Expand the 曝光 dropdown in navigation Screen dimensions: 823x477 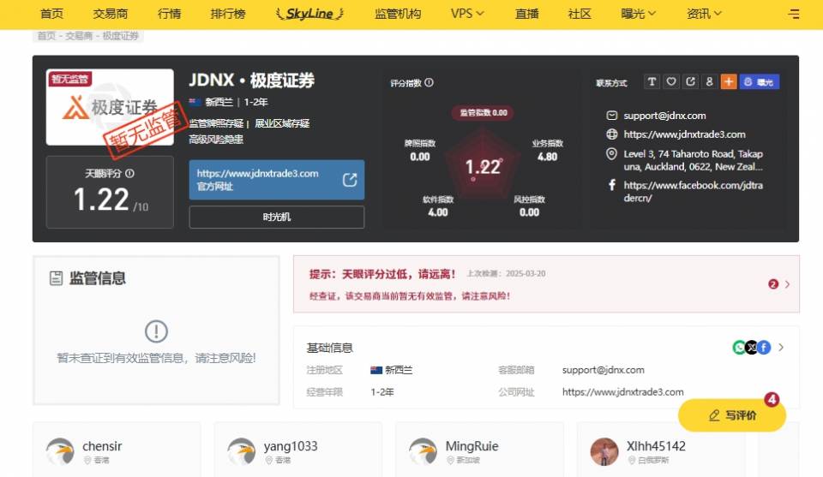pos(638,14)
